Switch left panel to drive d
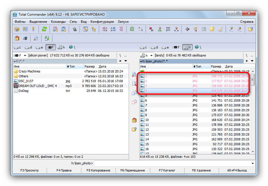Viewport: 268px width, 186px height. click(28, 47)
